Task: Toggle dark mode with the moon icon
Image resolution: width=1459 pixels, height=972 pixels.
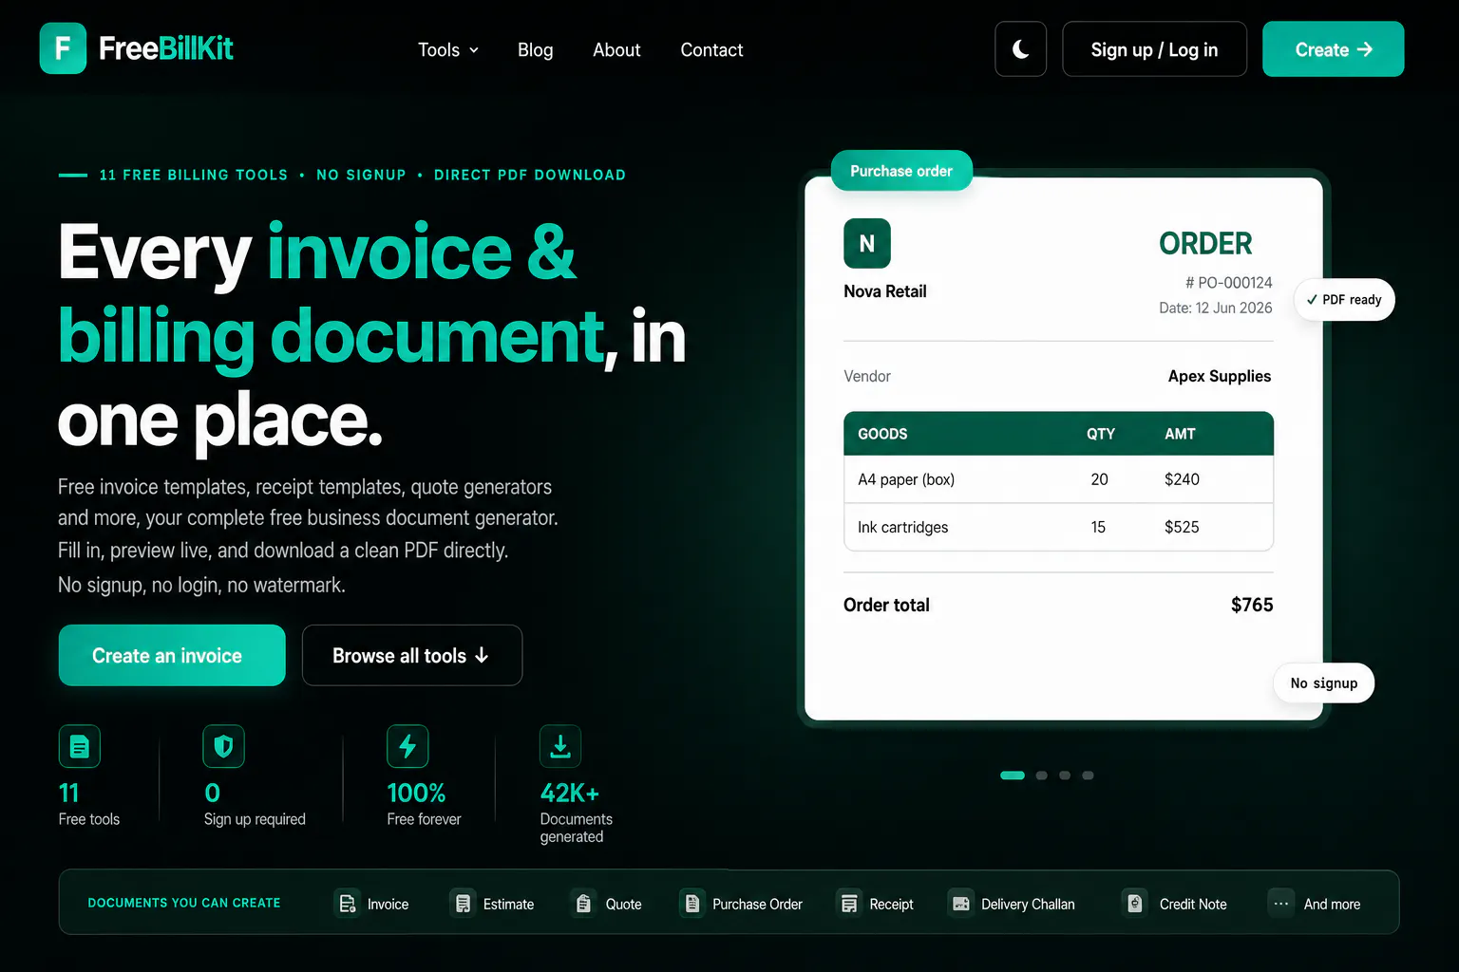Action: (x=1020, y=49)
